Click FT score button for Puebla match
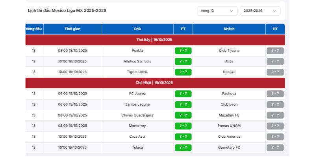 183,51
